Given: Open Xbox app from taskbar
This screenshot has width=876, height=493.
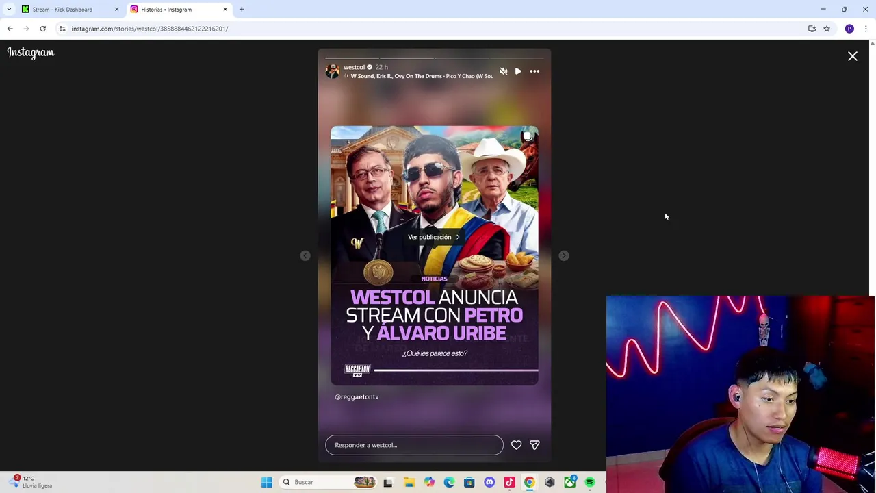Looking at the screenshot, I should click(569, 482).
